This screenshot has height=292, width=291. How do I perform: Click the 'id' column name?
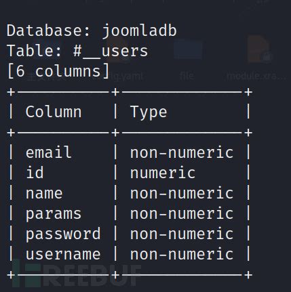35,173
